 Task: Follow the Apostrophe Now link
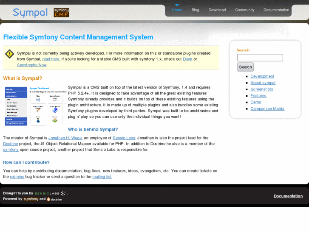coord(32,65)
